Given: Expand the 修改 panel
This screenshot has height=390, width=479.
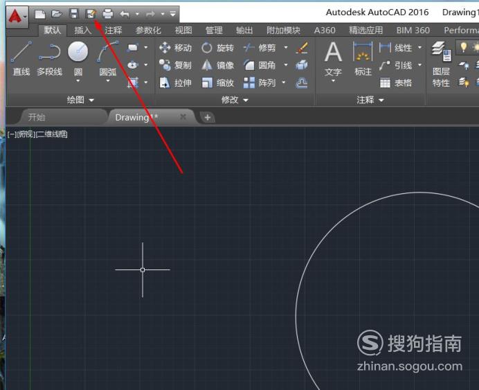Looking at the screenshot, I should (x=235, y=100).
